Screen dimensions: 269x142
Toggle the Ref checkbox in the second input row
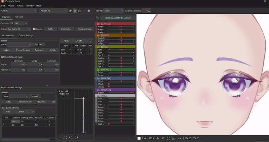coord(91,53)
